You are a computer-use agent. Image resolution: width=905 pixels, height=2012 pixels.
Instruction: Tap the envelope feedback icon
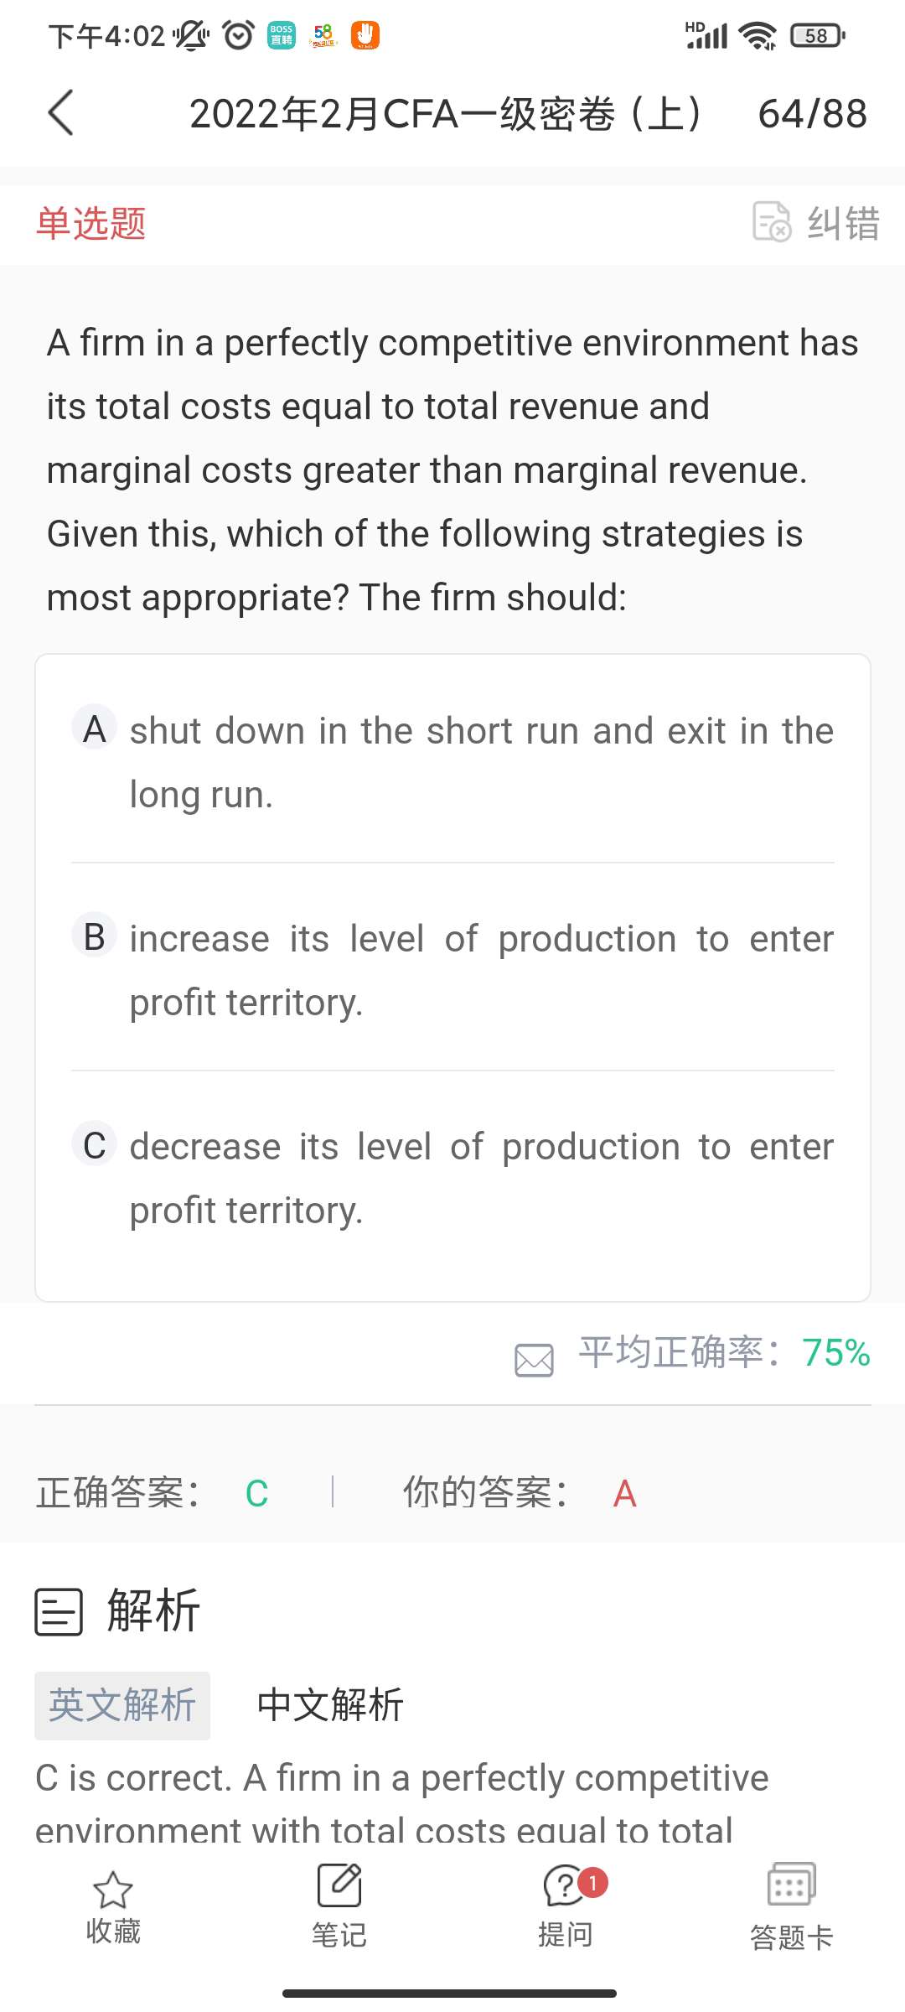click(534, 1360)
